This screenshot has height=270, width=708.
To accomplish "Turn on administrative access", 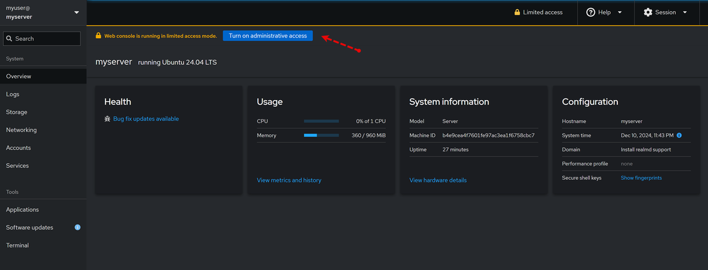I will pos(268,35).
